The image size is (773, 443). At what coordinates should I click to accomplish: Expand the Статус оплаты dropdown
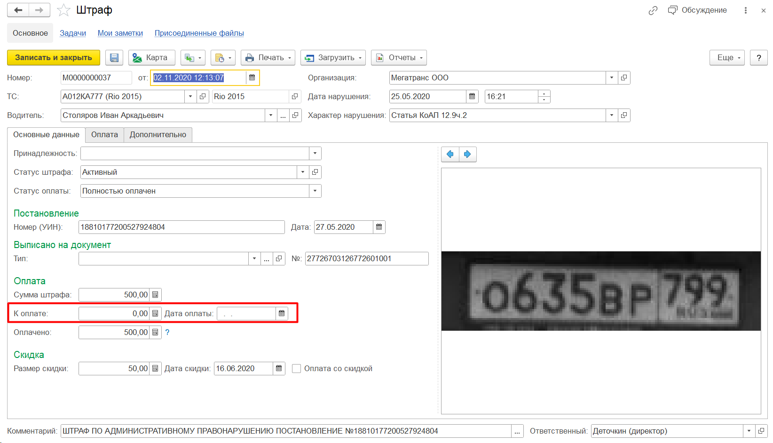(x=315, y=191)
